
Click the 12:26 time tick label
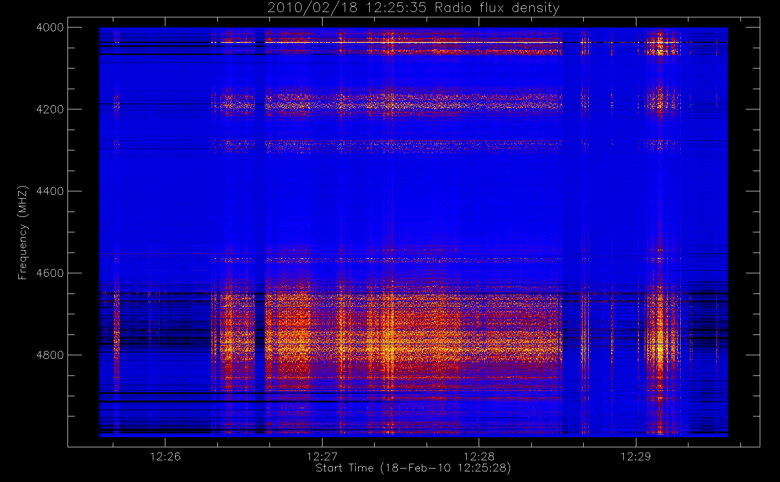165,456
